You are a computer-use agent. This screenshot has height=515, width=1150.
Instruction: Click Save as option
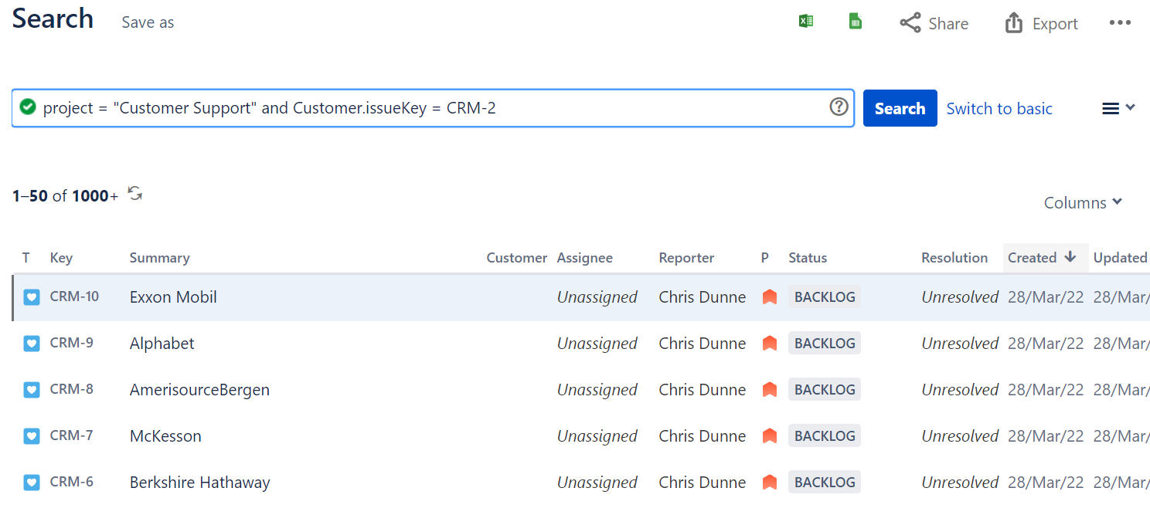click(148, 23)
